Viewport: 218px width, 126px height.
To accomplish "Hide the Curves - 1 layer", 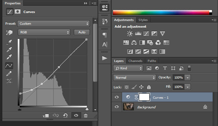I will 117,97.
